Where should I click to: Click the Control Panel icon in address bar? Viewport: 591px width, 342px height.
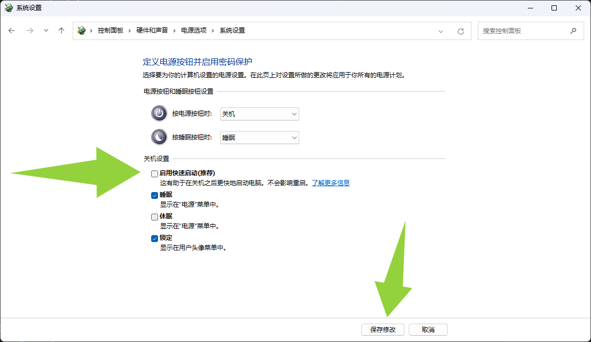[x=82, y=31]
